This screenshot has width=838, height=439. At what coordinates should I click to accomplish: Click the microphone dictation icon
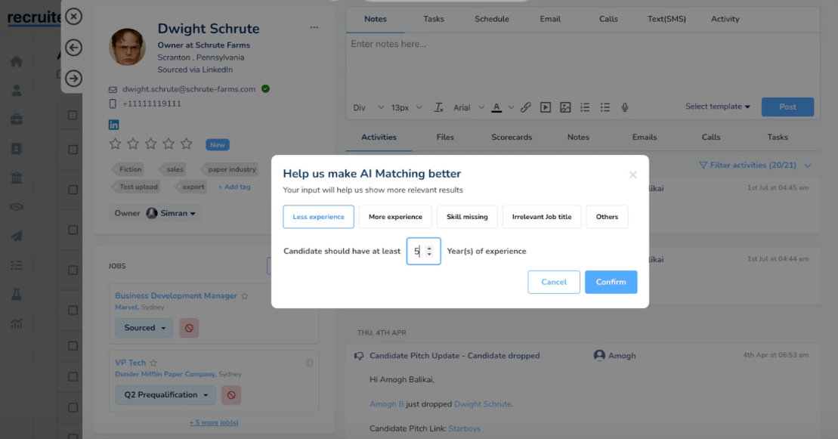(625, 107)
